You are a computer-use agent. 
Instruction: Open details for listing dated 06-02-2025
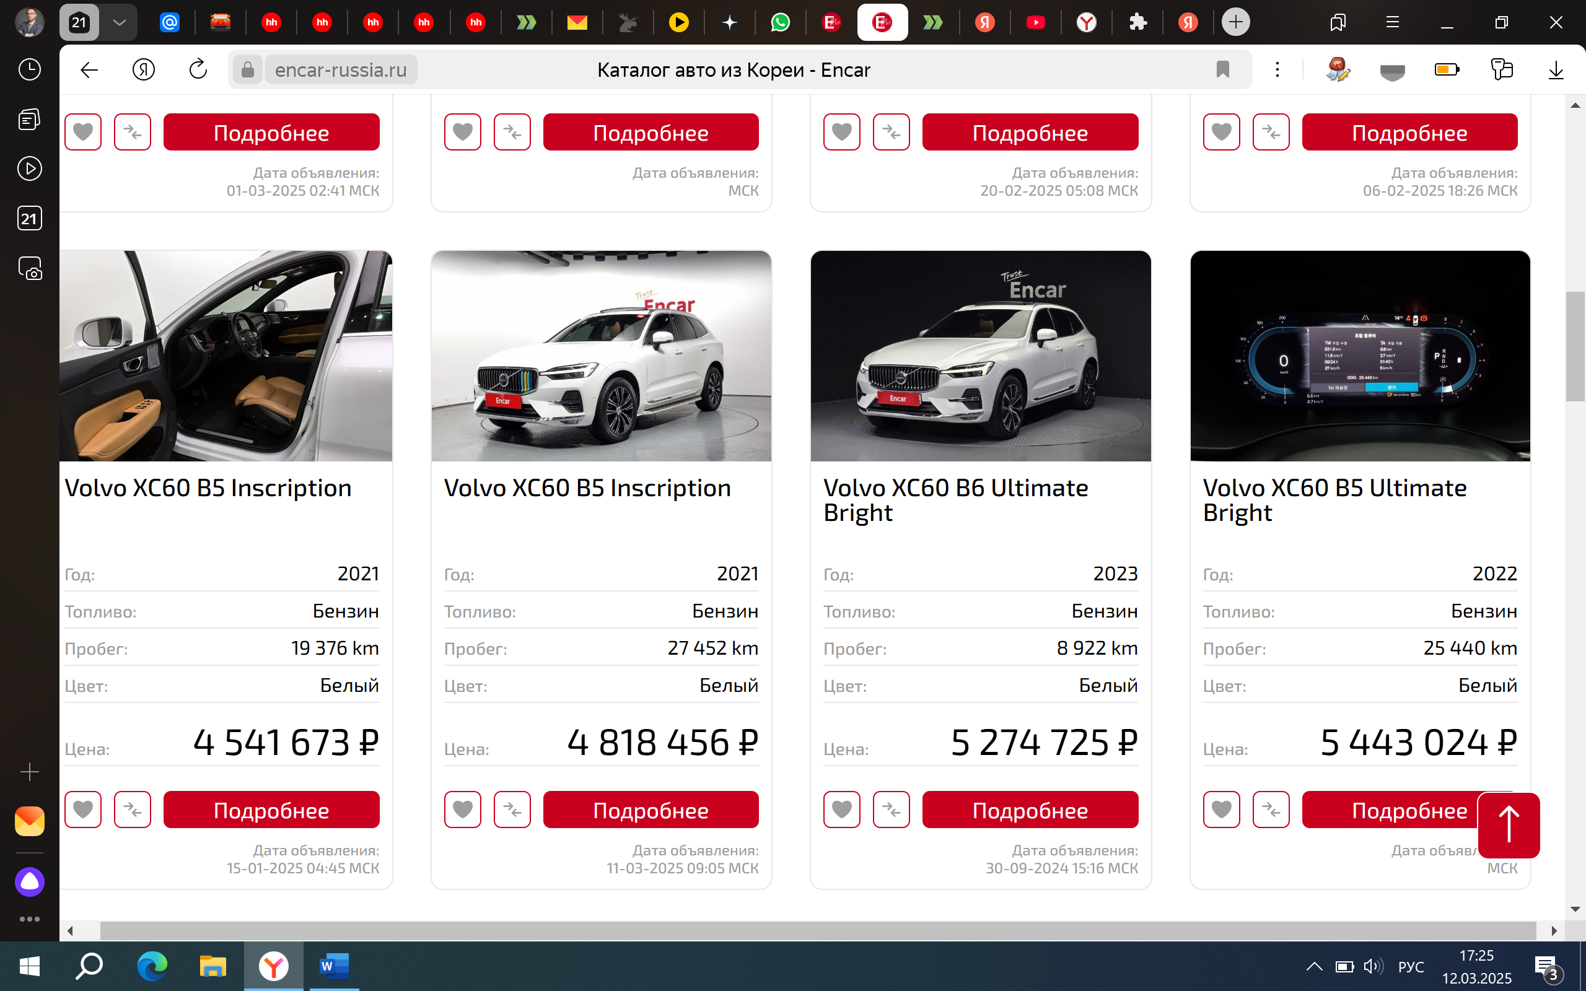1409,132
